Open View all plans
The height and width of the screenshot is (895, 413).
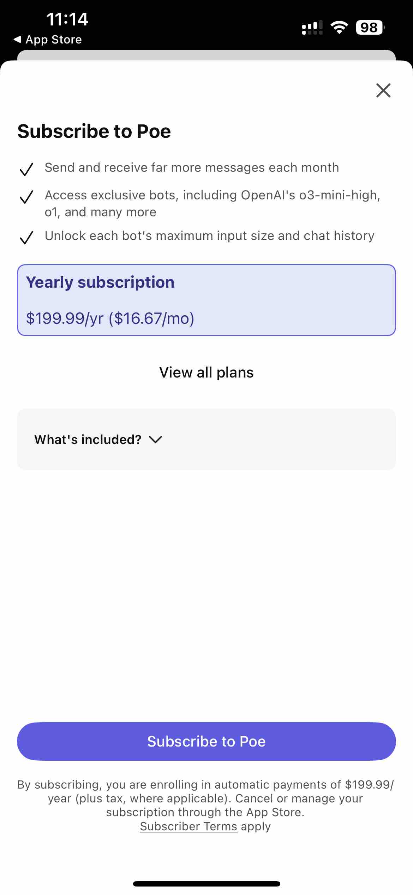tap(206, 372)
